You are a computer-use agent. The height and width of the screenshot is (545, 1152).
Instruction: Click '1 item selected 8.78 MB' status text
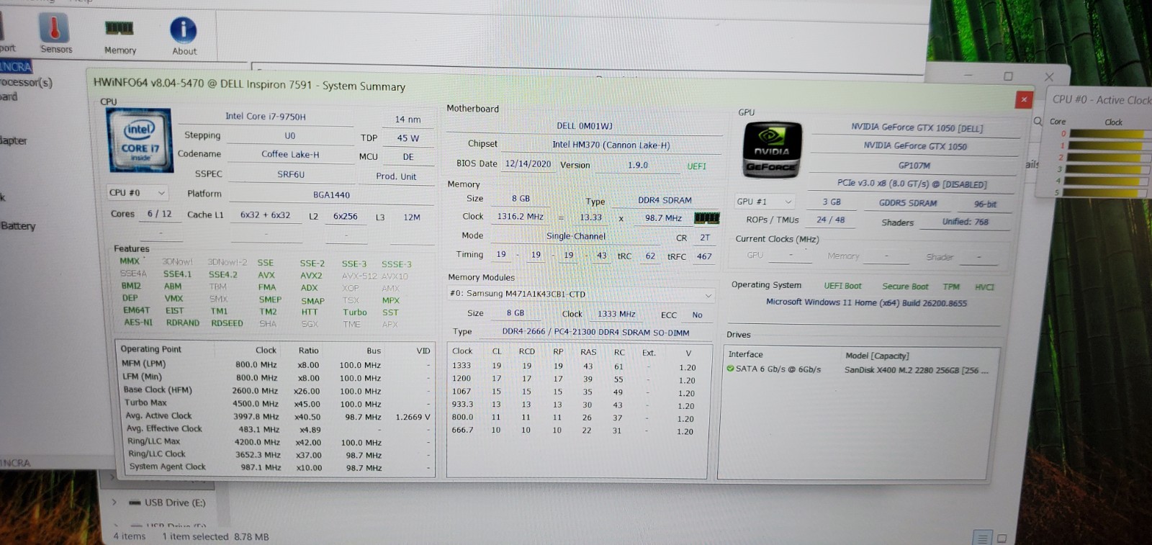pyautogui.click(x=215, y=537)
